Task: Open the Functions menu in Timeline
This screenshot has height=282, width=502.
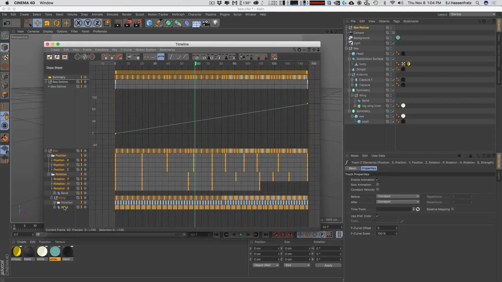Action: click(102, 50)
